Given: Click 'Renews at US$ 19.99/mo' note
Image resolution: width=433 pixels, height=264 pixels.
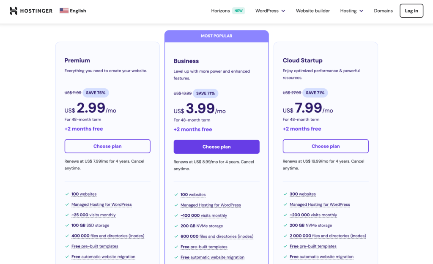Looking at the screenshot, I should [x=323, y=165].
